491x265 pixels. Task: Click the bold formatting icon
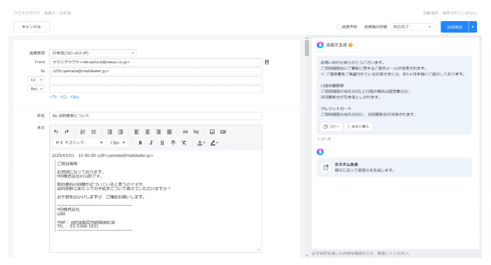click(x=140, y=142)
